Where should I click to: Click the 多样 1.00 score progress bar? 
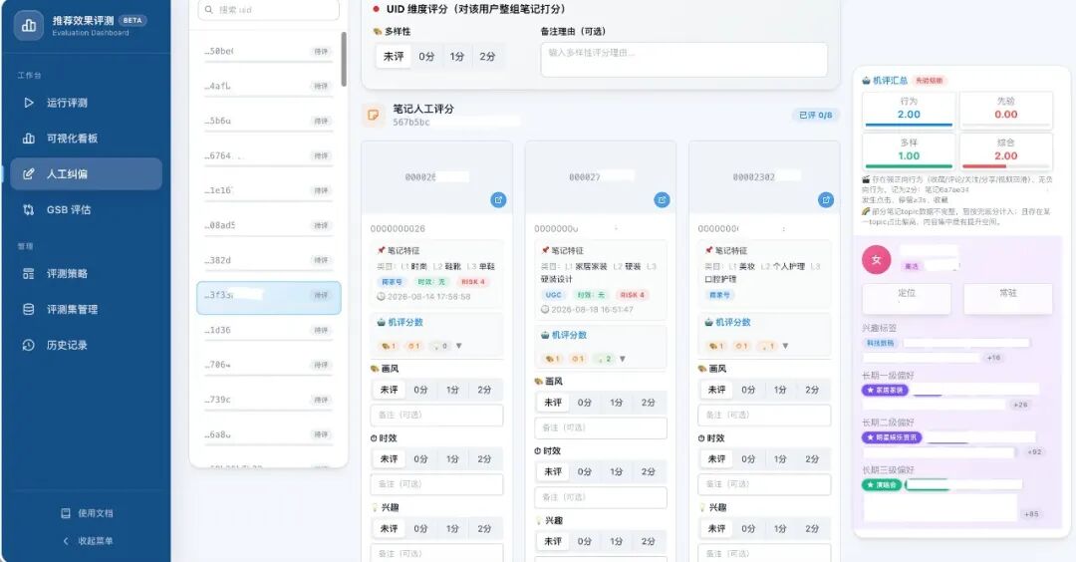pyautogui.click(x=909, y=166)
